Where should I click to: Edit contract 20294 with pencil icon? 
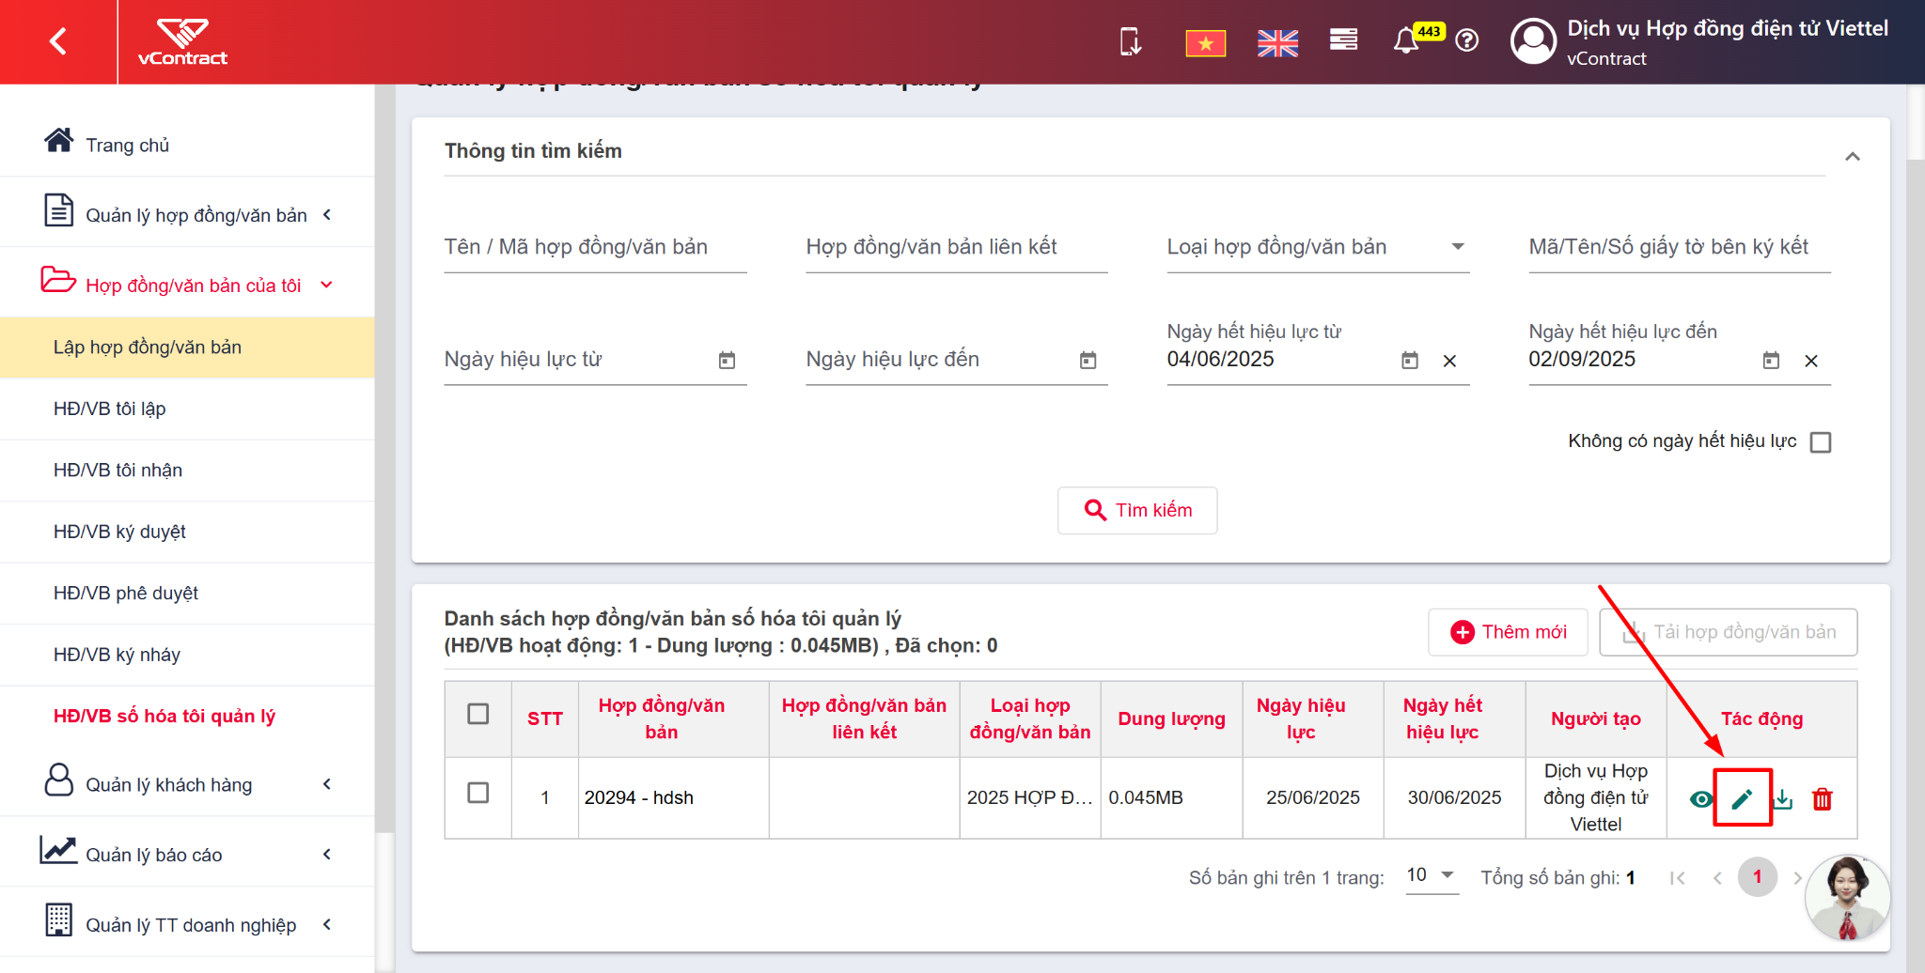pos(1742,799)
